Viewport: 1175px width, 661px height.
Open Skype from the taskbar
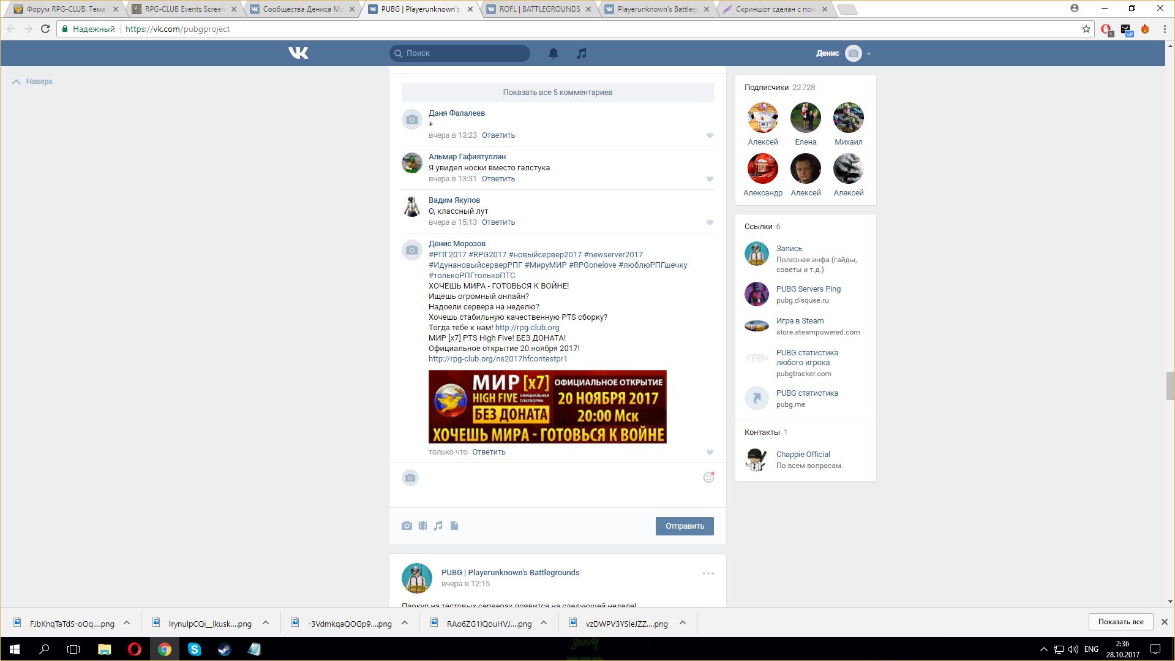[x=194, y=649]
